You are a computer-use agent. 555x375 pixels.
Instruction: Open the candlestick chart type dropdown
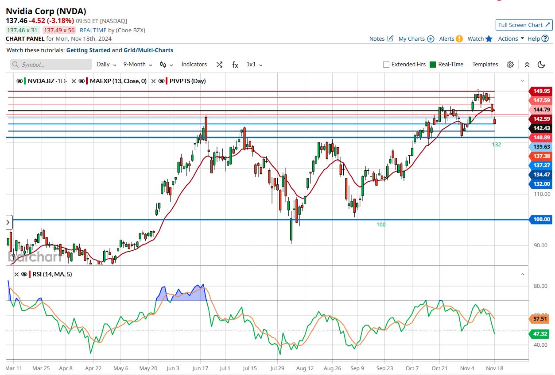[x=166, y=64]
